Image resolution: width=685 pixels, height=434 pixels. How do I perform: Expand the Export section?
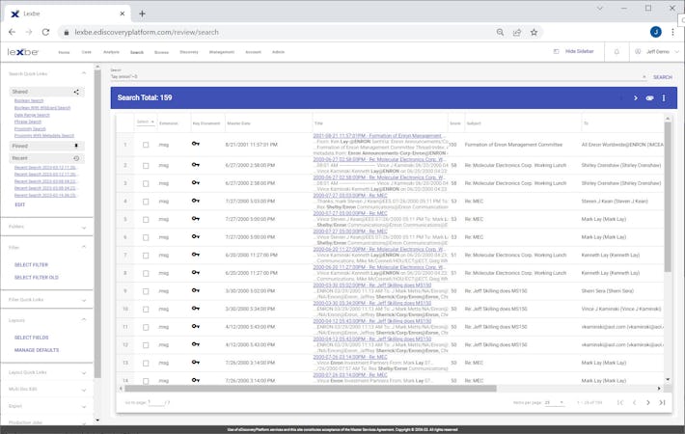[84, 407]
